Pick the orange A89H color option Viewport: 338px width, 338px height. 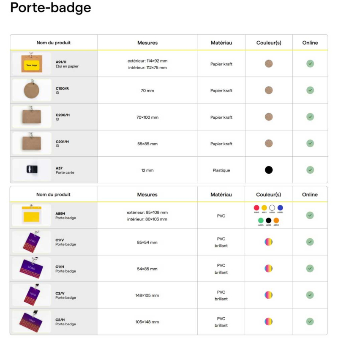pos(276,221)
